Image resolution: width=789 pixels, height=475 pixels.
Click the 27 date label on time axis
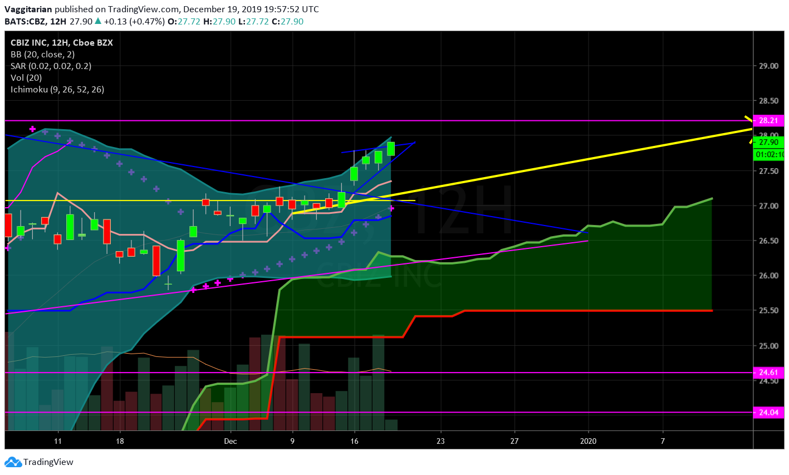pos(514,442)
